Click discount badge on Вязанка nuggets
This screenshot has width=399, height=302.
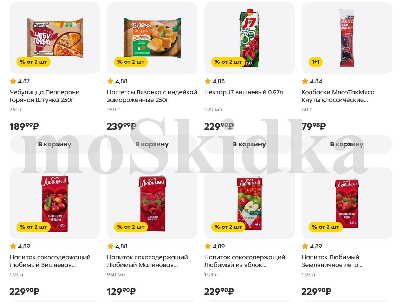tap(131, 62)
